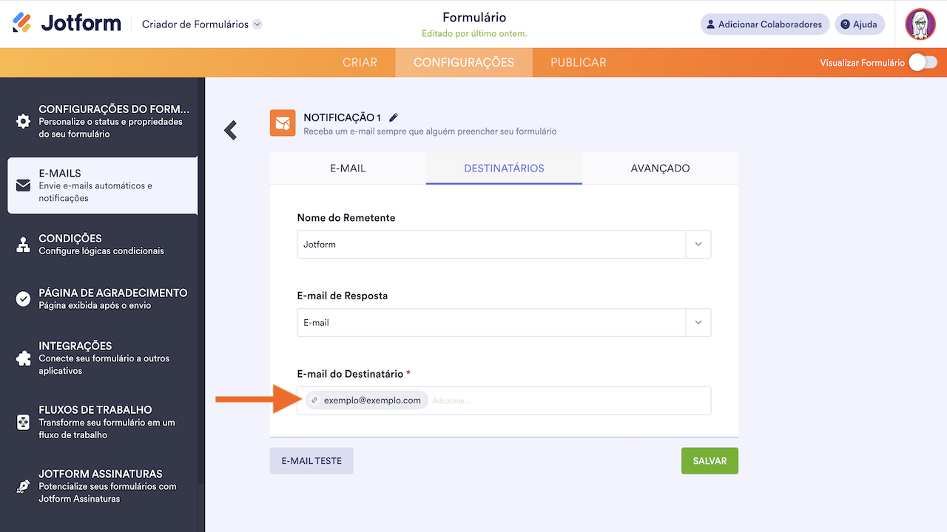Open the user avatar profile picture
The image size is (947, 532).
tap(920, 24)
